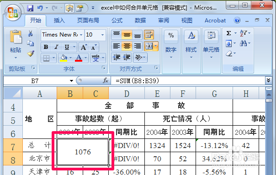The width and height of the screenshot is (276, 175).
Task: Click the Office button logo
Action: (x=13, y=12)
